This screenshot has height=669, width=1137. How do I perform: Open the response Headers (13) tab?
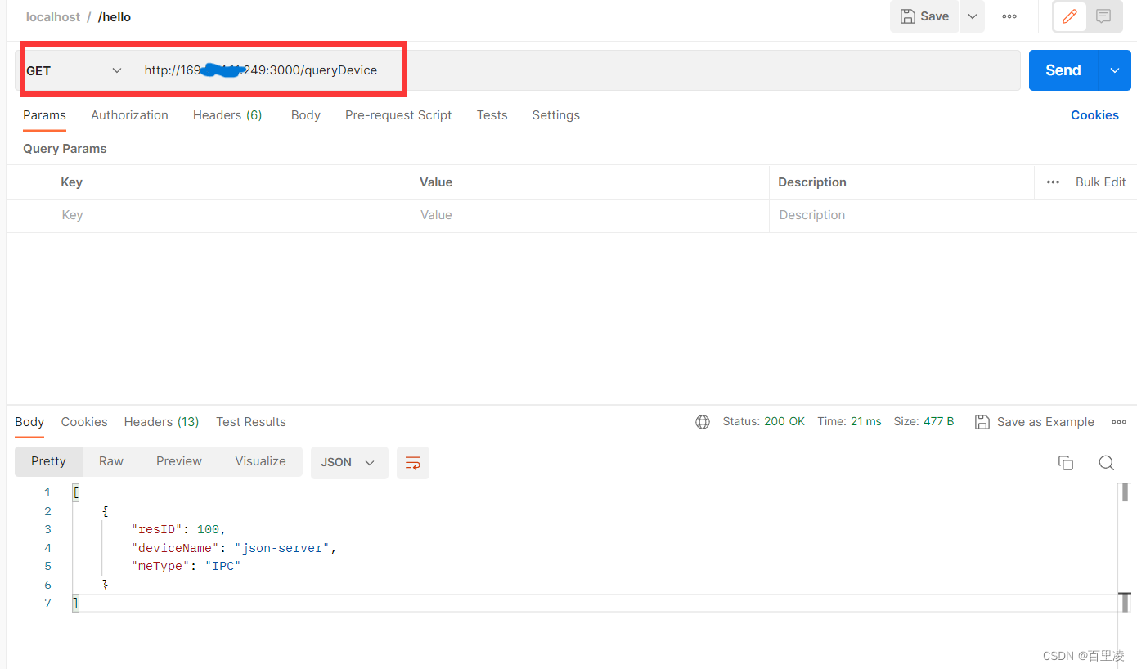[162, 422]
